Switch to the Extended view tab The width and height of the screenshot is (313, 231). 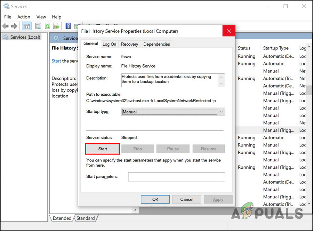62,218
